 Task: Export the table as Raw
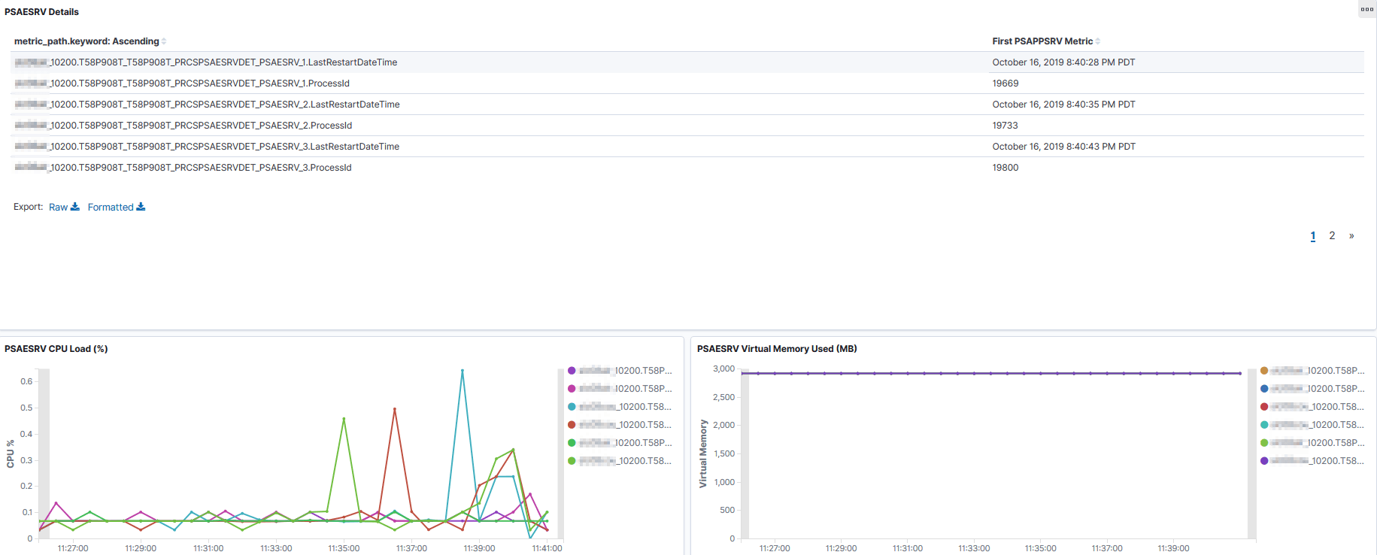[64, 207]
